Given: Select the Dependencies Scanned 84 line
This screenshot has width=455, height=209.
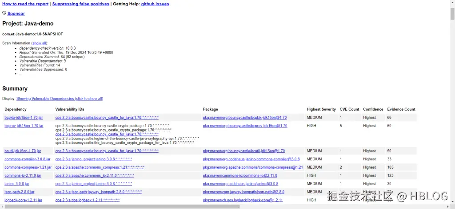Looking at the screenshot, I should pyautogui.click(x=52, y=57).
